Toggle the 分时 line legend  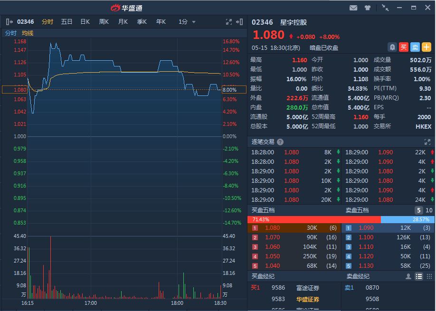(11, 33)
